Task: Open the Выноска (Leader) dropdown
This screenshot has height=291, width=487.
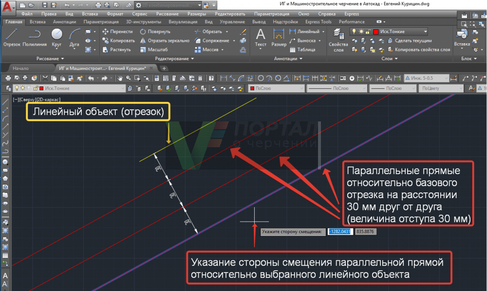Action: [319, 41]
